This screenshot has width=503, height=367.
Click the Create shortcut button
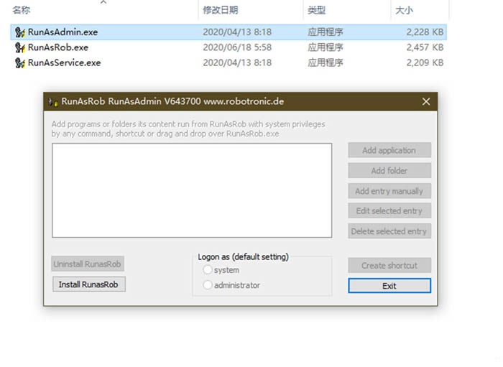coord(389,266)
